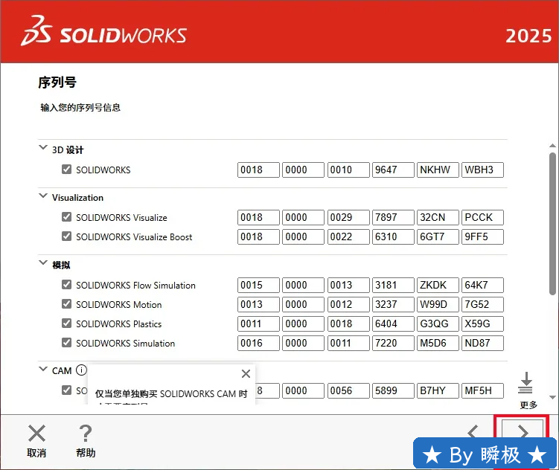This screenshot has height=470, width=559.
Task: Click the CAM info circle icon
Action: click(x=81, y=370)
